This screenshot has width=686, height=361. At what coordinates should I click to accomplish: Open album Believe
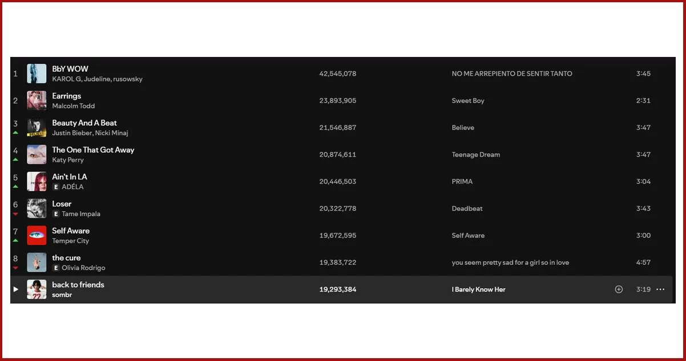click(463, 128)
